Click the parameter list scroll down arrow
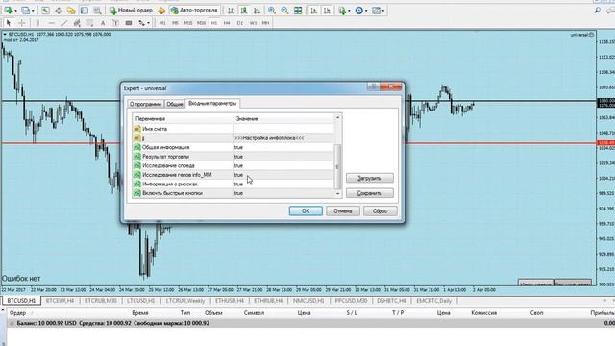Viewport: 615px width, 346px height. pyautogui.click(x=337, y=194)
